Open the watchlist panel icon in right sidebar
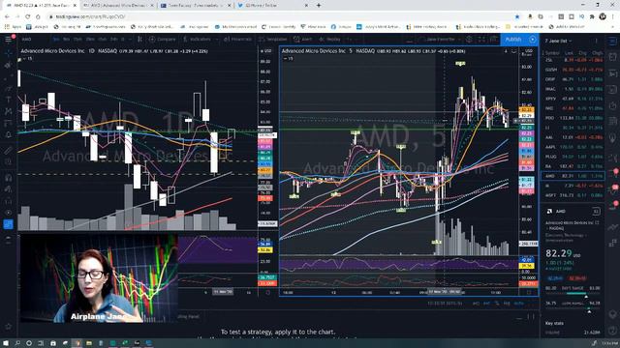The height and width of the screenshot is (348, 620). [x=612, y=42]
